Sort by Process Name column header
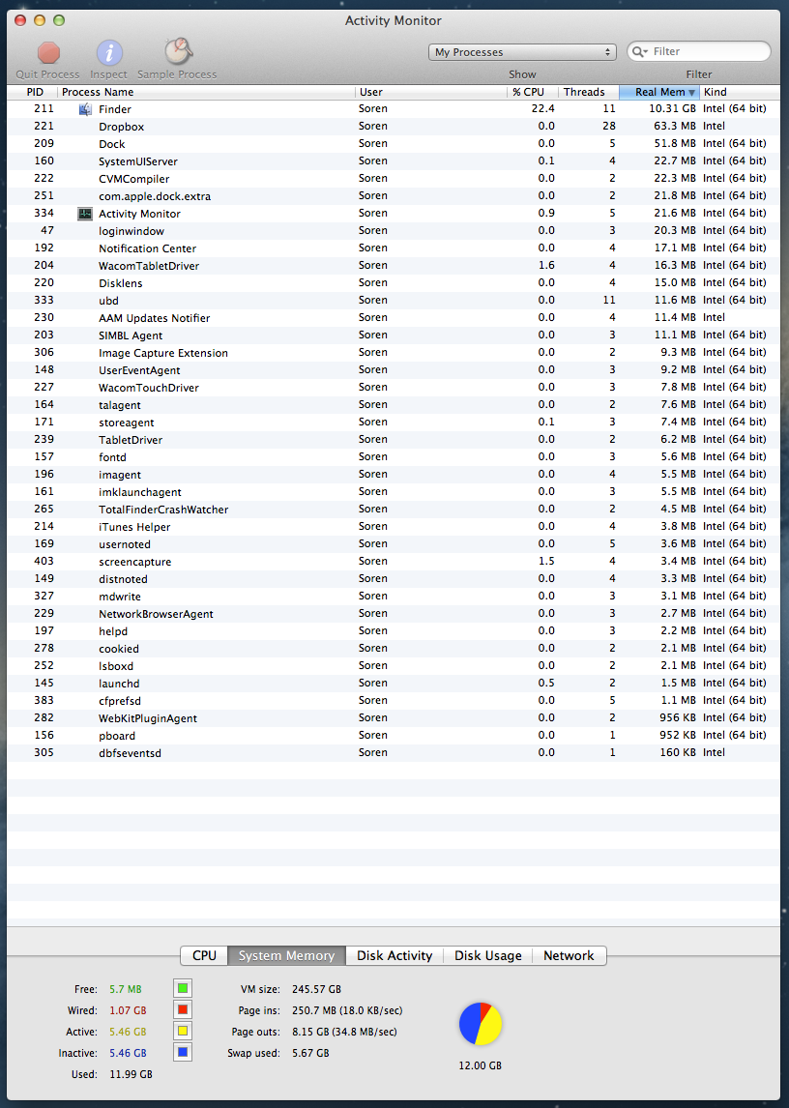 [205, 92]
